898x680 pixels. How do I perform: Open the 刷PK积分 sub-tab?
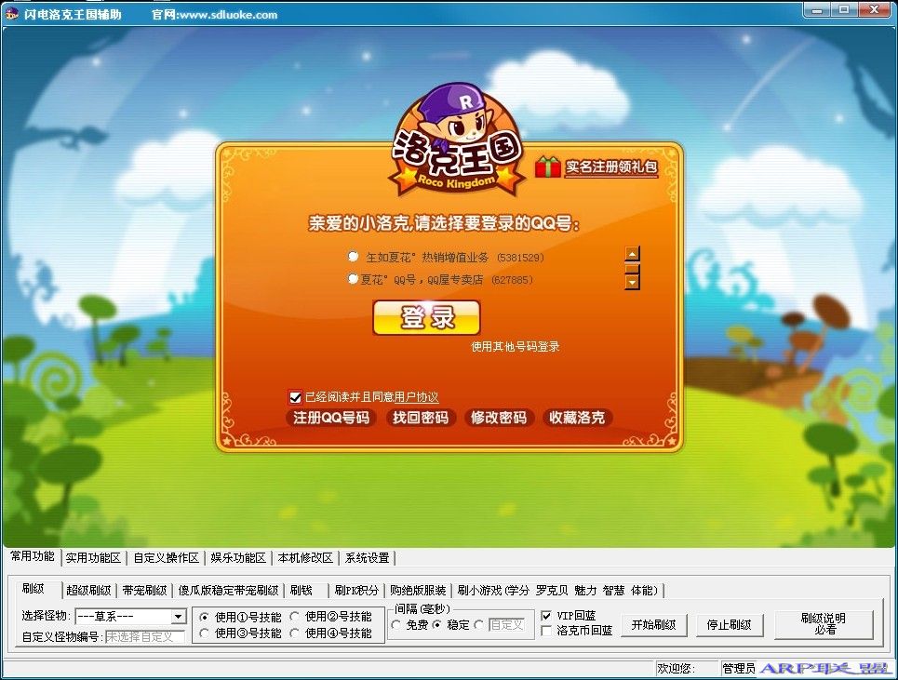tap(356, 590)
